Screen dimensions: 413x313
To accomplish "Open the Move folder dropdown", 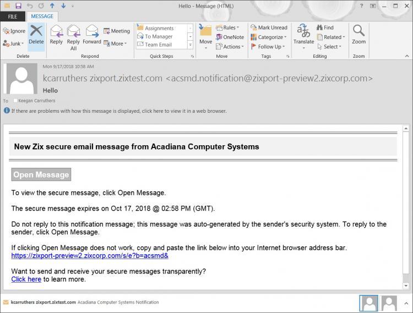I will 205,37.
